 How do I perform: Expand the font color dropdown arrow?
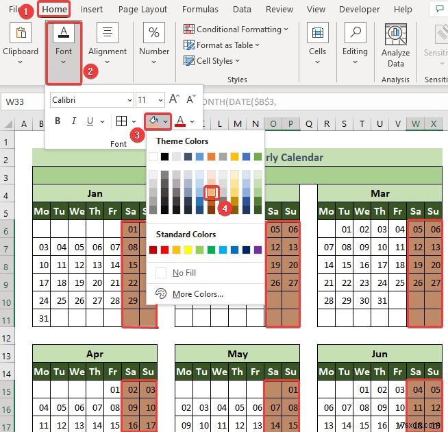click(192, 121)
